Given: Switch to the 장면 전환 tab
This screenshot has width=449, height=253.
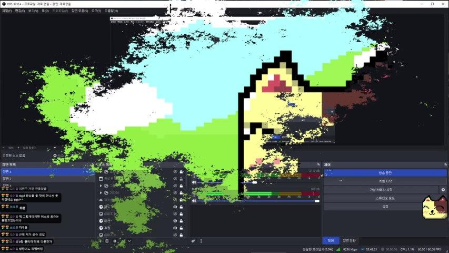Looking at the screenshot, I should tap(349, 241).
